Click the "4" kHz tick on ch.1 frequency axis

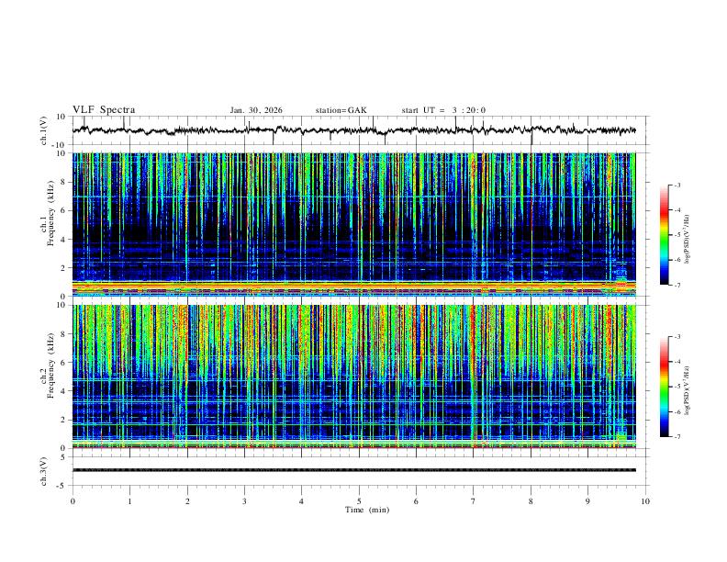pyautogui.click(x=63, y=240)
